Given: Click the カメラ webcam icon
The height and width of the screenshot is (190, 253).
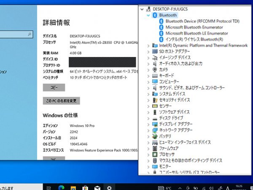Looking at the screenshot, I should pos(155,70).
